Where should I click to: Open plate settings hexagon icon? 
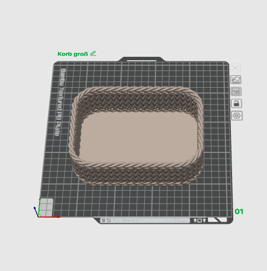(237, 116)
